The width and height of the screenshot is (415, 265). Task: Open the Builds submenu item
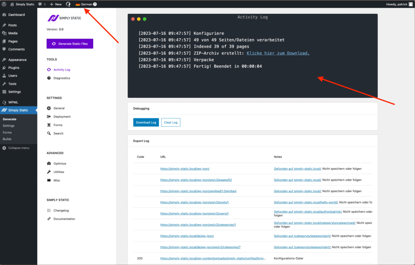click(7, 139)
